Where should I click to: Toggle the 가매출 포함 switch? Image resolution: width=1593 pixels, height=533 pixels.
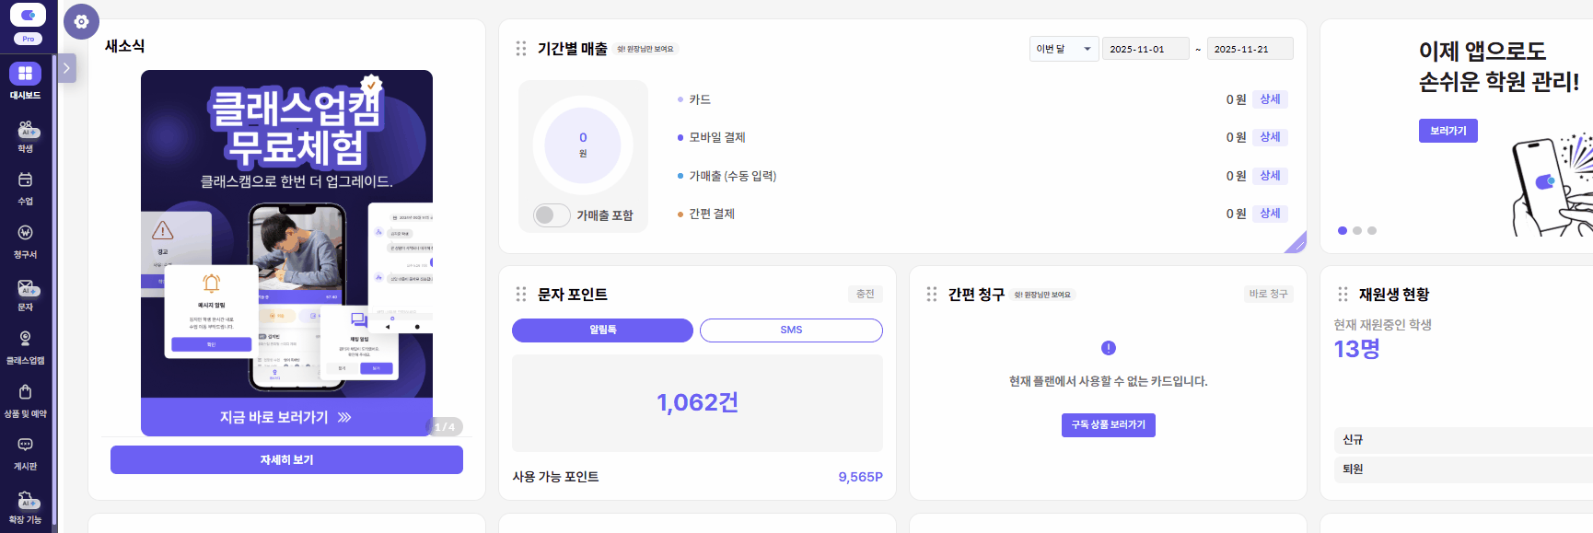[x=551, y=215]
